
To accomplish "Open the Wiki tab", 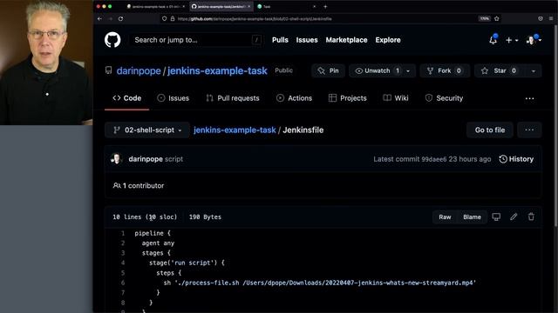I will click(x=396, y=98).
